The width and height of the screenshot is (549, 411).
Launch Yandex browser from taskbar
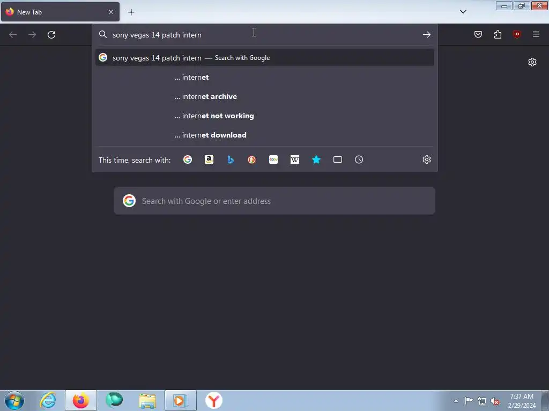[213, 400]
